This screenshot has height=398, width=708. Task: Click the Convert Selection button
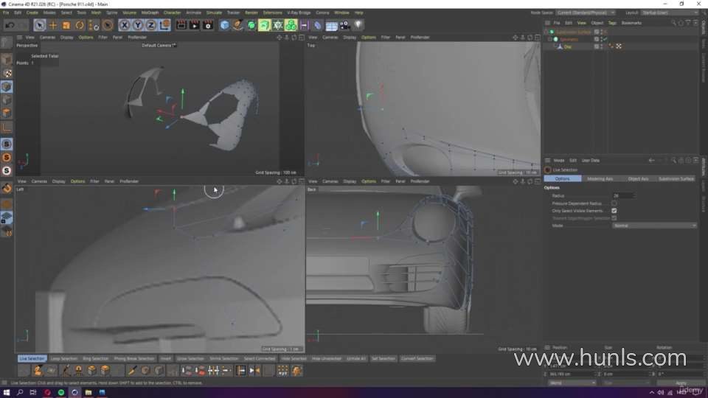[417, 359]
